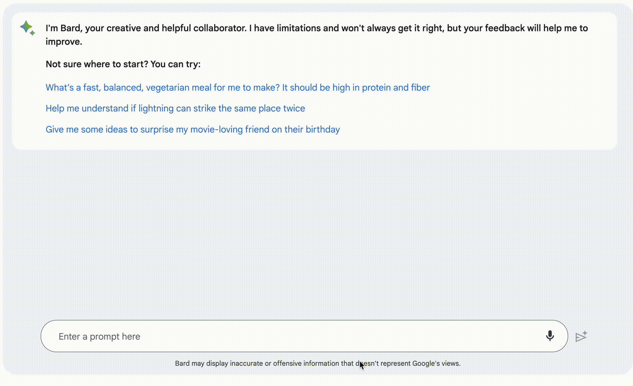Activate the microphone voice input icon
Screen dimensions: 633x386
pos(550,336)
